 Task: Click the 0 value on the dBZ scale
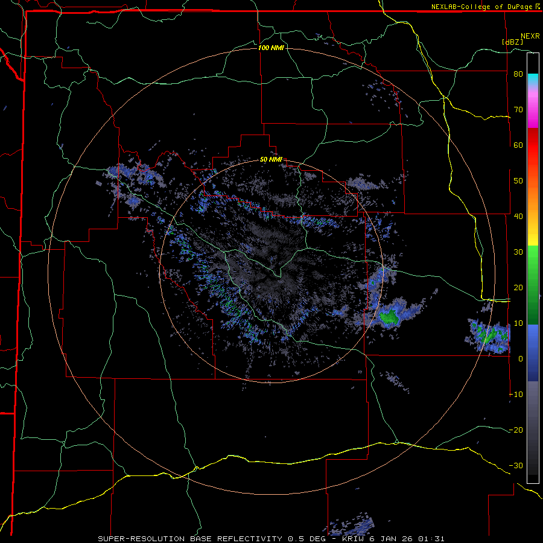coord(521,359)
